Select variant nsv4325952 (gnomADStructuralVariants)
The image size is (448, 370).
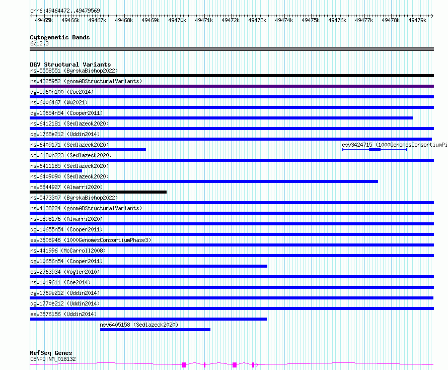tap(86, 81)
